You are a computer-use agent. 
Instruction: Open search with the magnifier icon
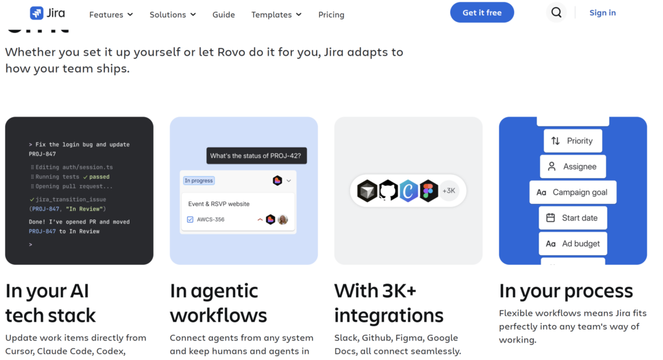point(556,13)
